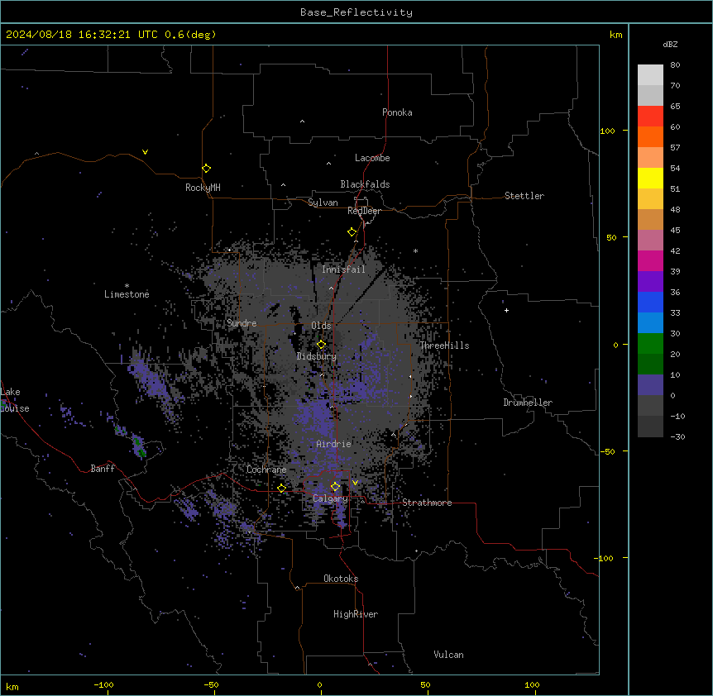The image size is (713, 696).
Task: Pick the red 65-60 dBZ legend swatch
Action: pyautogui.click(x=650, y=117)
